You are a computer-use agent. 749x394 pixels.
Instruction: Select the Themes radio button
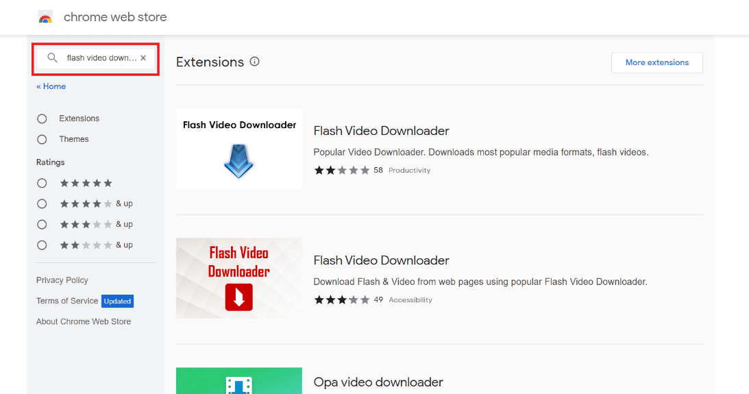pos(42,140)
